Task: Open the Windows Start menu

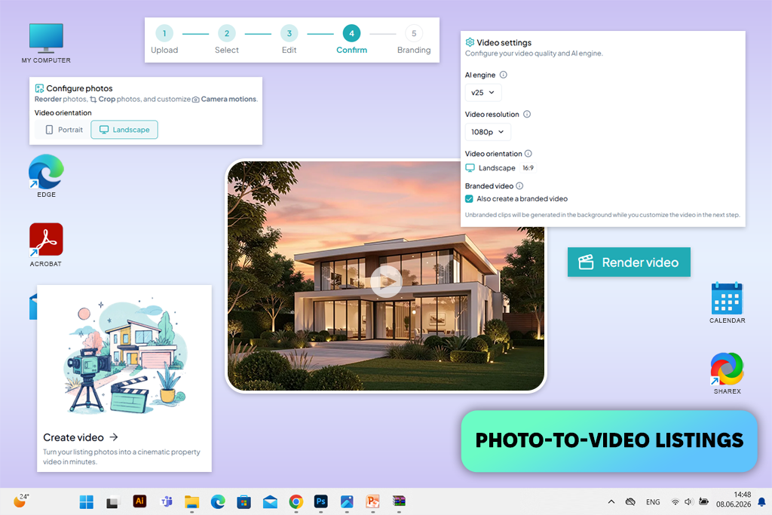Action: (86, 501)
